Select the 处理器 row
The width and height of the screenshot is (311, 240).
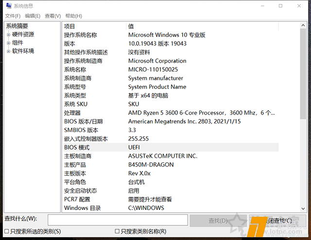(171, 113)
